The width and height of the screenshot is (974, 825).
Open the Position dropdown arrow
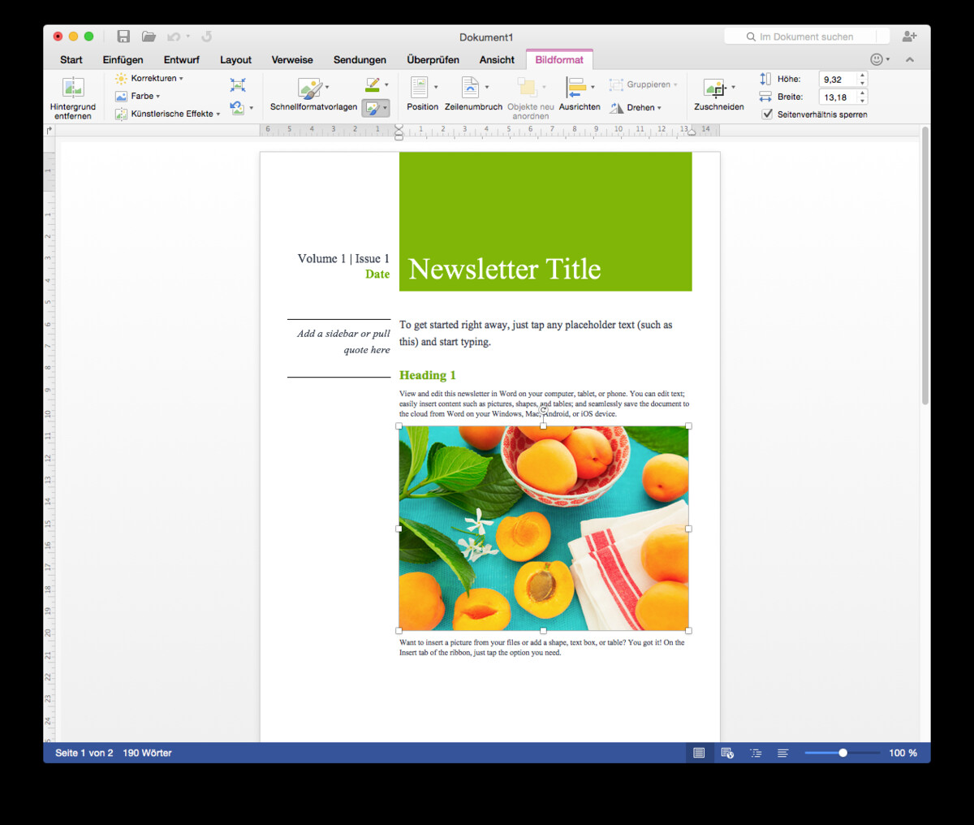tap(436, 87)
